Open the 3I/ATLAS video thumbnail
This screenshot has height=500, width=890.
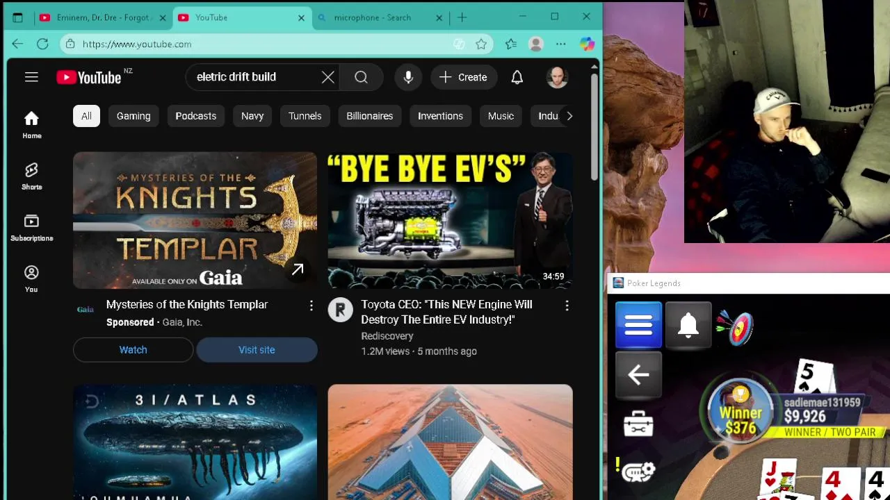coord(195,442)
